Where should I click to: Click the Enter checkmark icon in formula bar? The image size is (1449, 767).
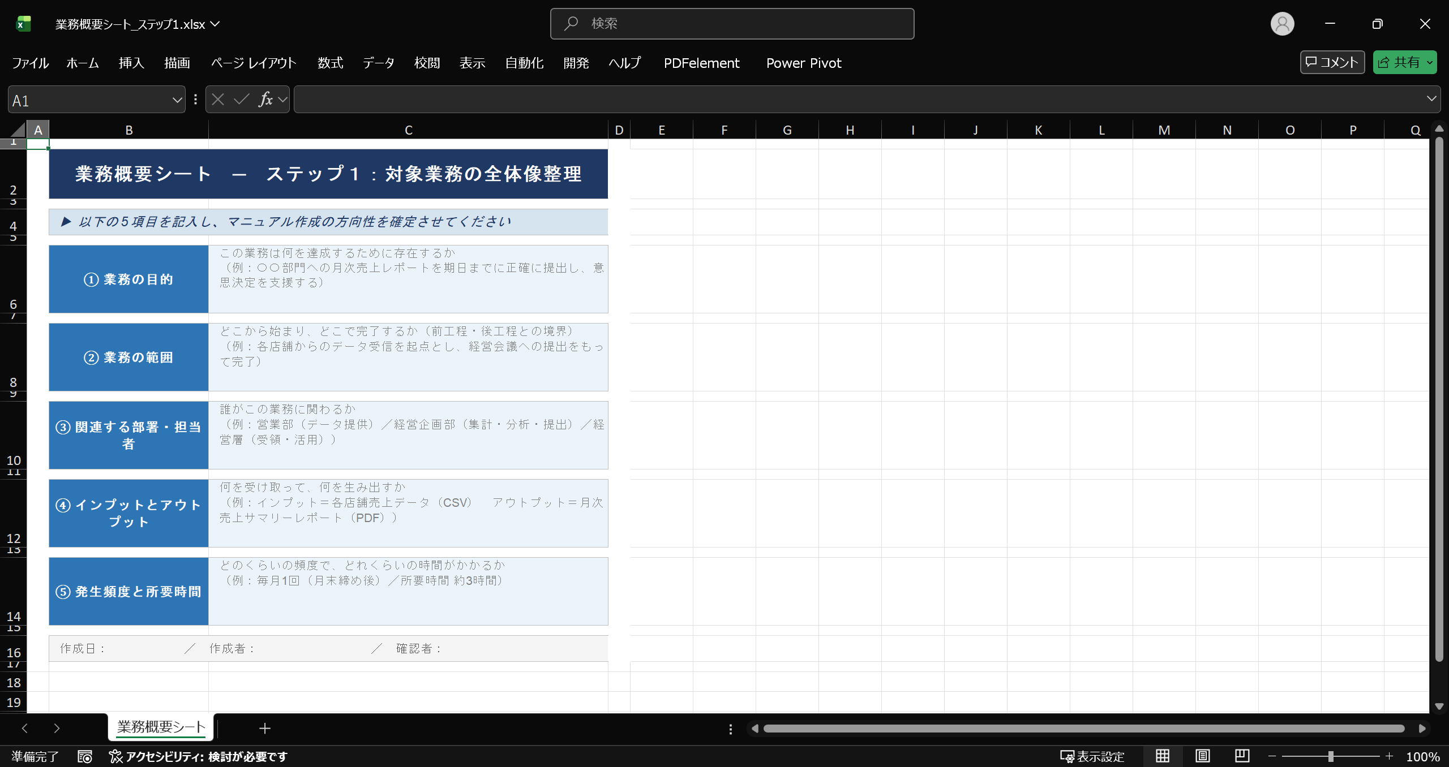point(242,100)
